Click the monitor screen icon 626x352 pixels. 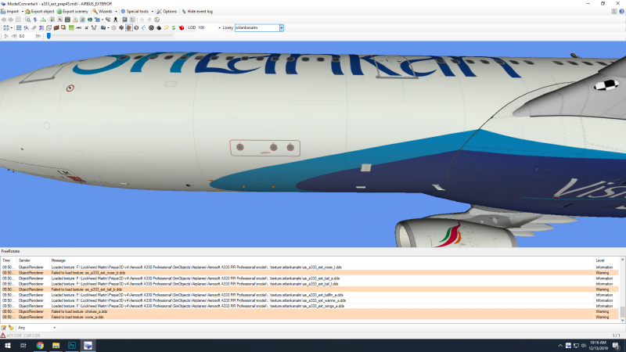124,20
